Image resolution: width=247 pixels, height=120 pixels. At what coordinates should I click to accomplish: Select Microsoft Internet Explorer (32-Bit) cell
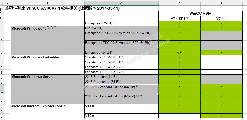(x=47, y=111)
